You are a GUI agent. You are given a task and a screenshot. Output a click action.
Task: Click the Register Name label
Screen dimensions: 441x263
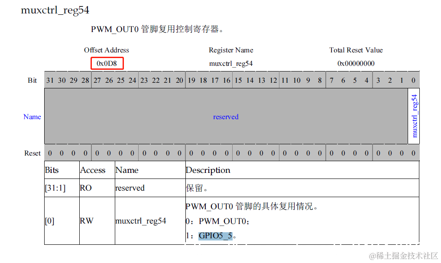(231, 50)
